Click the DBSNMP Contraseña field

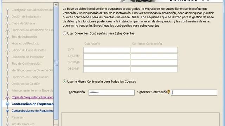pyautogui.click(x=107, y=69)
